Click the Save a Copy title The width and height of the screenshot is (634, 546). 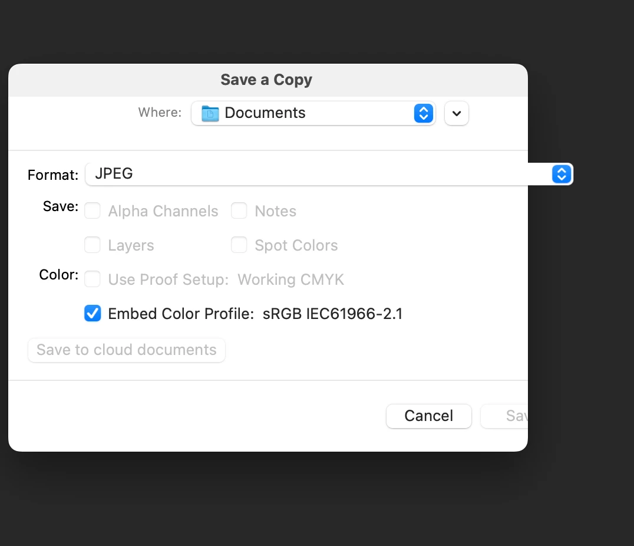point(266,80)
